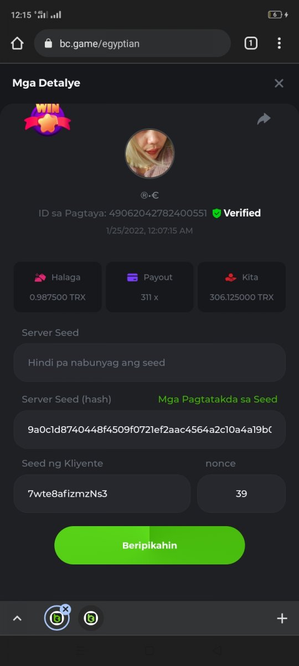Open the browser three-dot menu
Viewport: 299px width, 666px height.
coord(279,43)
